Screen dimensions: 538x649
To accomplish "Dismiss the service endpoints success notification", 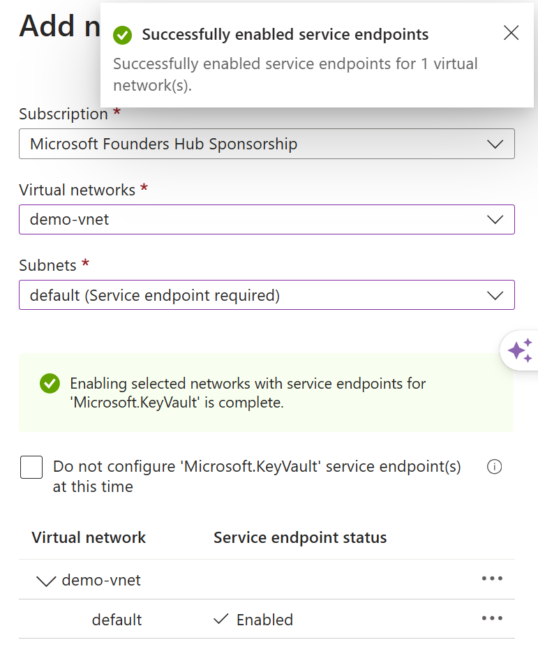I will [x=511, y=33].
